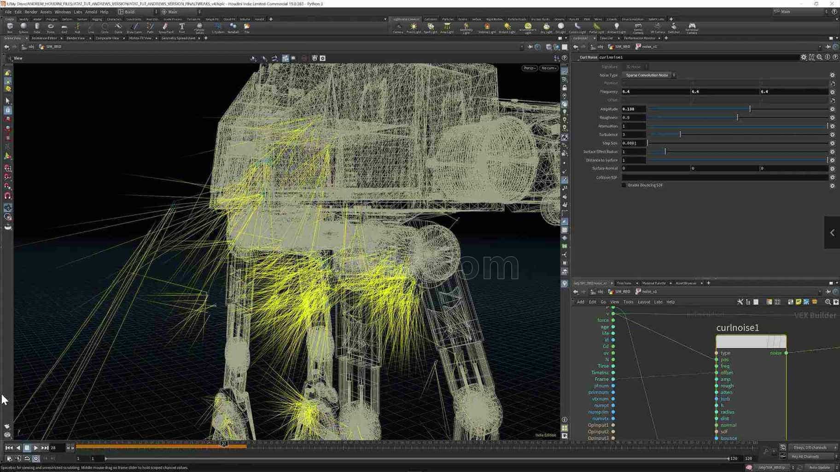The image size is (840, 472).
Task: Open the network editor tools wrench icon
Action: coord(740,302)
